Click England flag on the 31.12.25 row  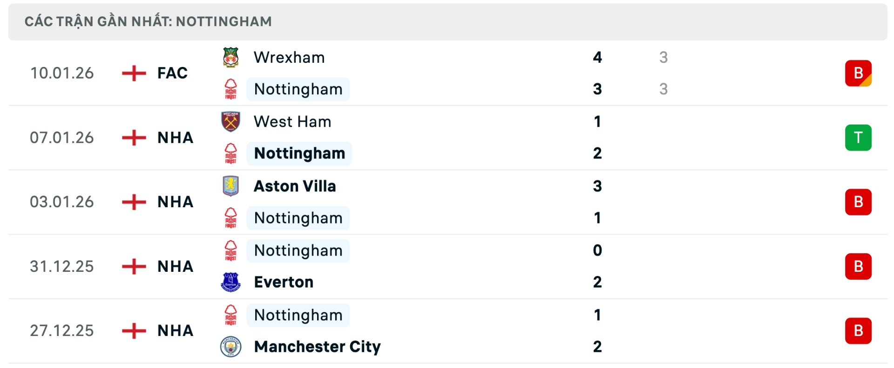point(134,266)
